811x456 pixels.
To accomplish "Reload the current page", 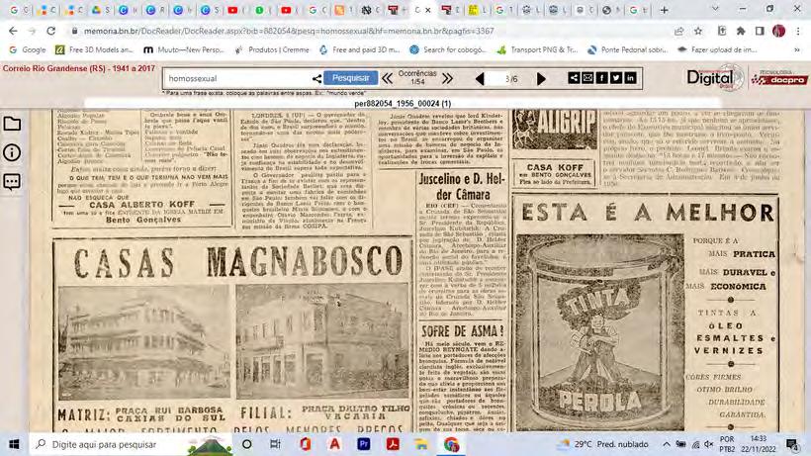I will pyautogui.click(x=50, y=31).
